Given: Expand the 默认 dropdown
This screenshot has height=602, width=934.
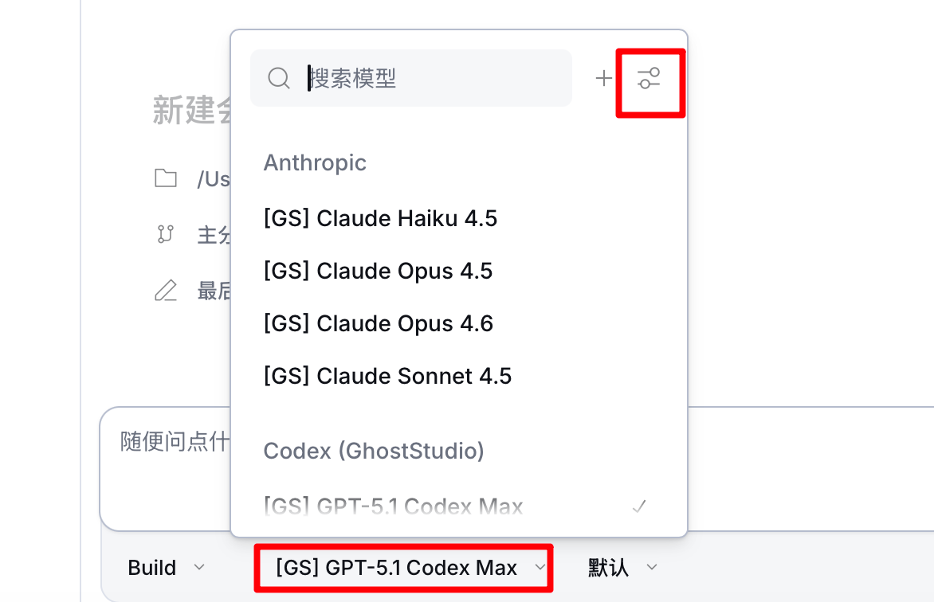Looking at the screenshot, I should click(622, 568).
